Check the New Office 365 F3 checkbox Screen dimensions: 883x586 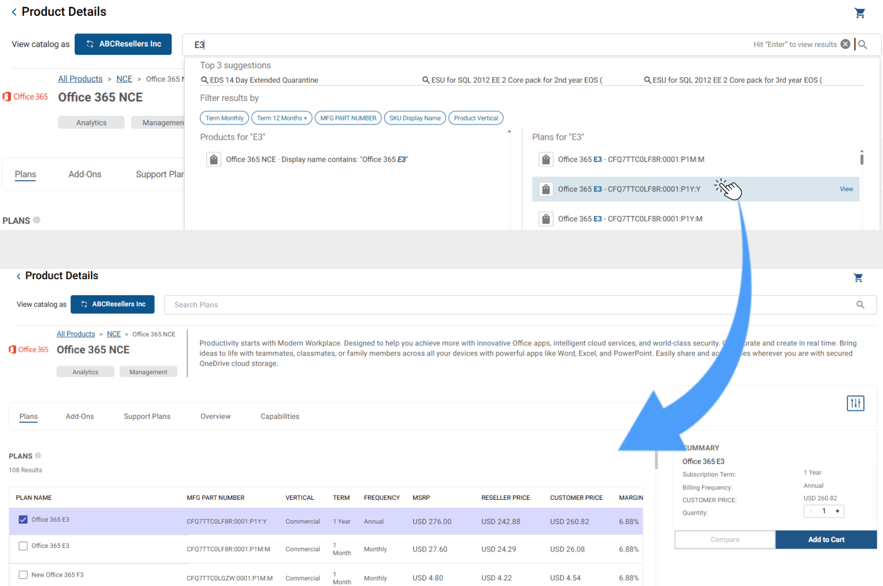(x=23, y=575)
